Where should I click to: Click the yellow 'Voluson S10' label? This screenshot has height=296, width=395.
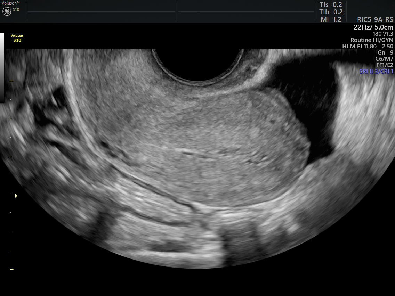coord(17,38)
